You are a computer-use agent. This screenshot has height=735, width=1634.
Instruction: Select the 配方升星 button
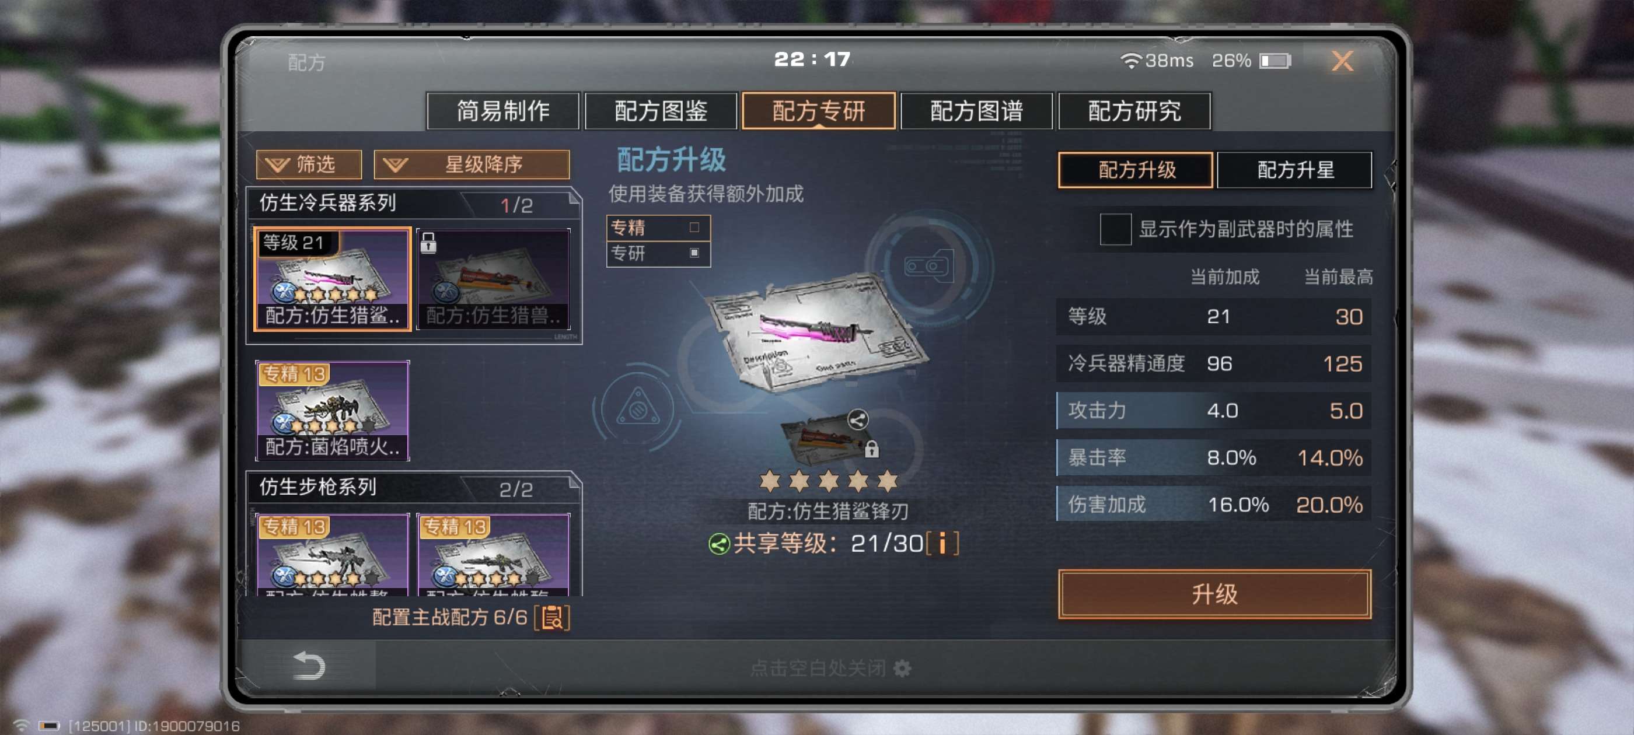point(1294,170)
